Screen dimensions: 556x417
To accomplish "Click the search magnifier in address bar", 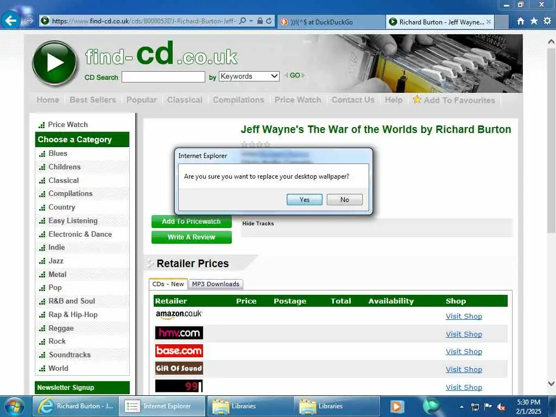I will [x=243, y=21].
